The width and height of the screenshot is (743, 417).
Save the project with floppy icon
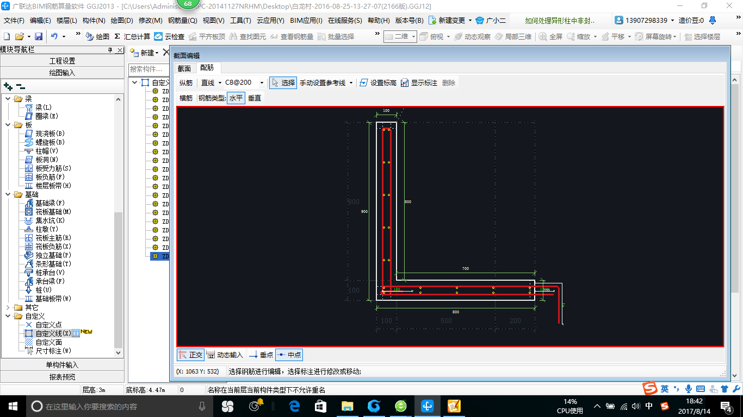(x=39, y=36)
